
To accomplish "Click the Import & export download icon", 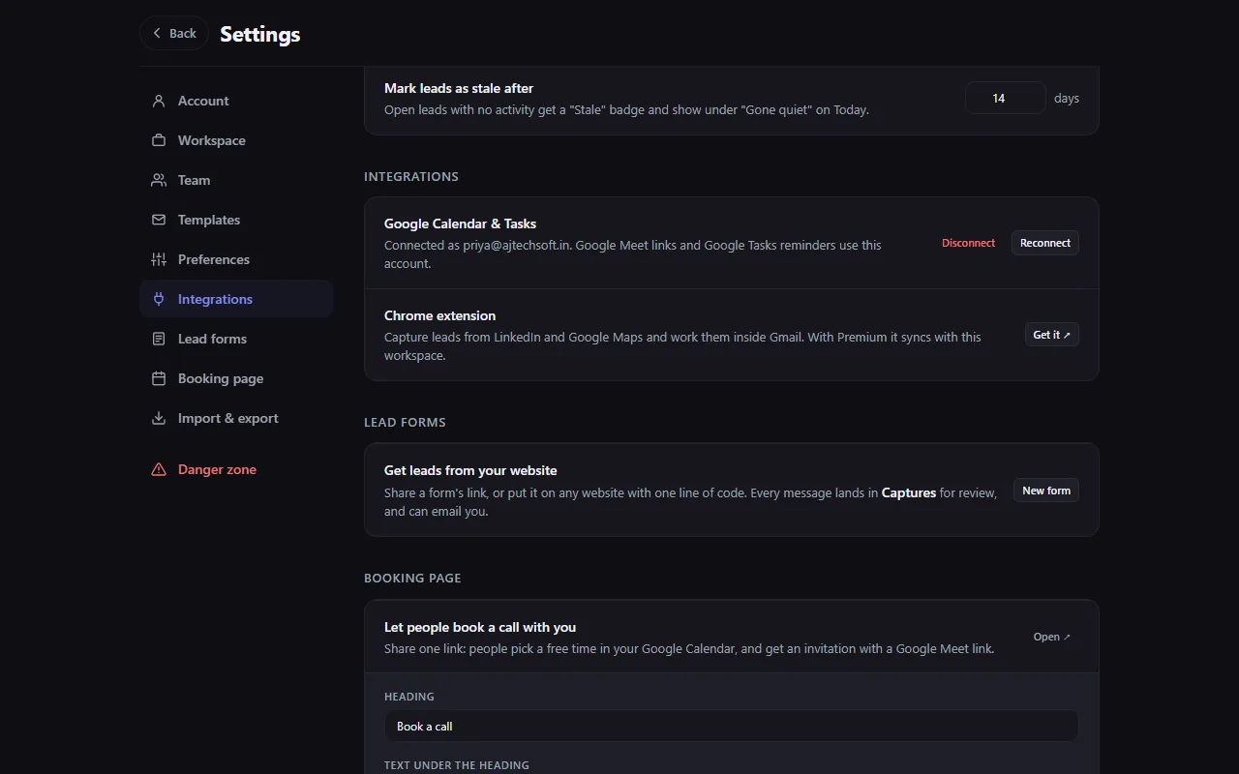I will tap(159, 418).
